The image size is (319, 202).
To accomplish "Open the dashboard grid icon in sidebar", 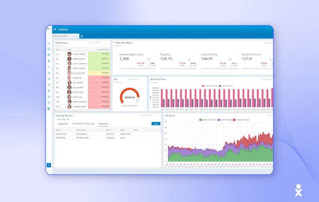I will pos(49,55).
